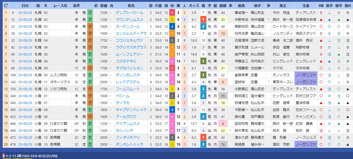Click the 馬名 column header

pyautogui.click(x=131, y=5)
